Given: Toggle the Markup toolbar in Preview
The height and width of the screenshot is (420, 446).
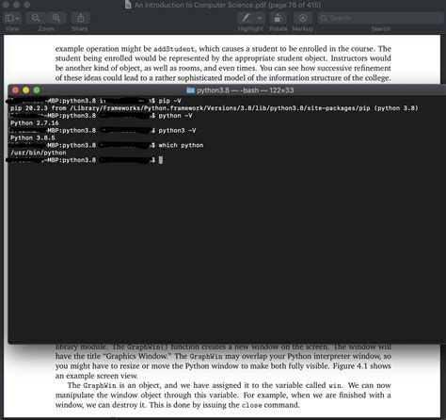Looking at the screenshot, I should (x=303, y=18).
